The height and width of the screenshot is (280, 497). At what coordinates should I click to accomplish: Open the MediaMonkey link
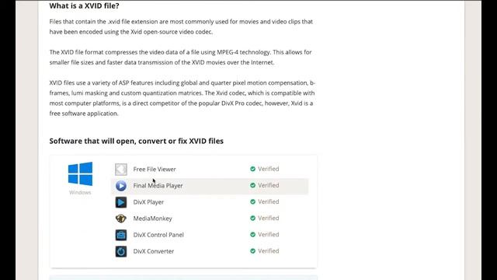pos(152,219)
